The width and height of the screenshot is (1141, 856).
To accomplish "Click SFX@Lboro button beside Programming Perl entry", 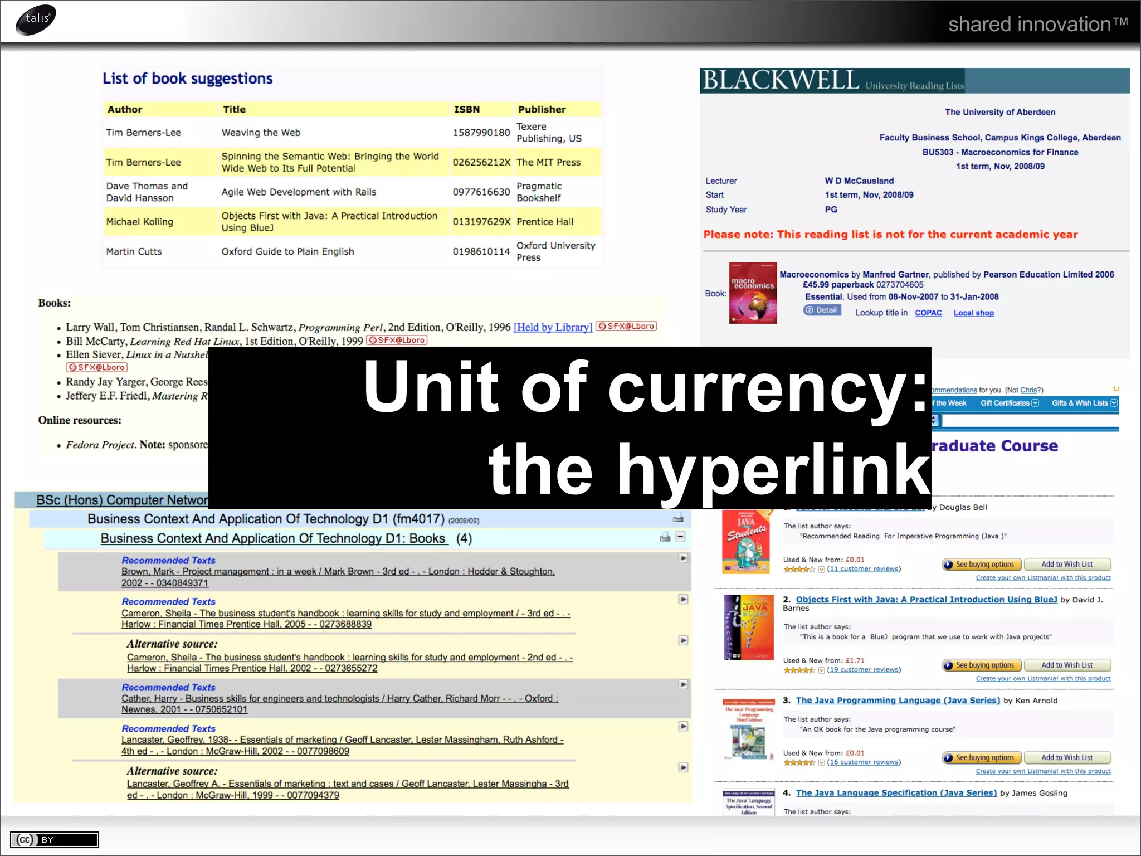I will point(626,326).
